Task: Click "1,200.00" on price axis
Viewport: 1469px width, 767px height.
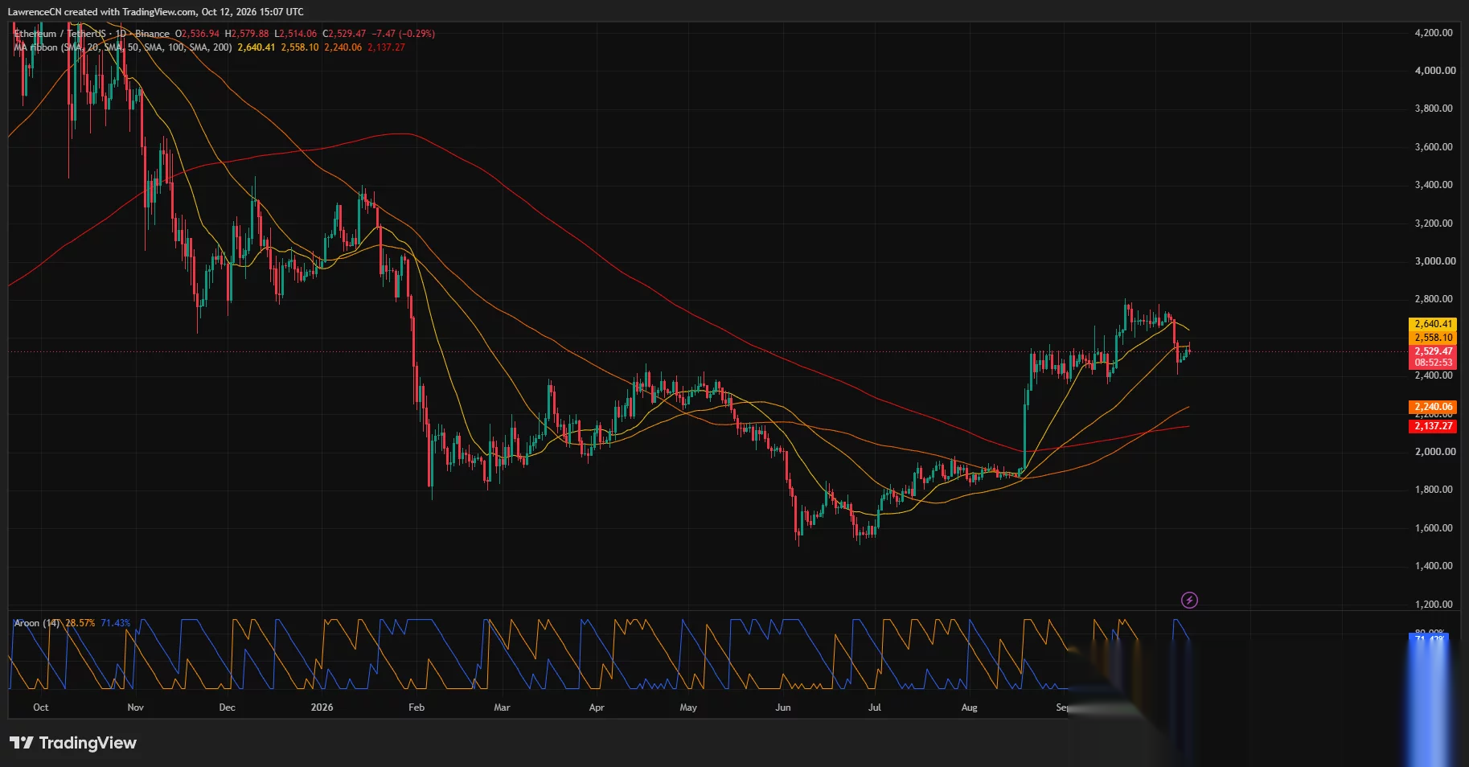Action: [1434, 605]
